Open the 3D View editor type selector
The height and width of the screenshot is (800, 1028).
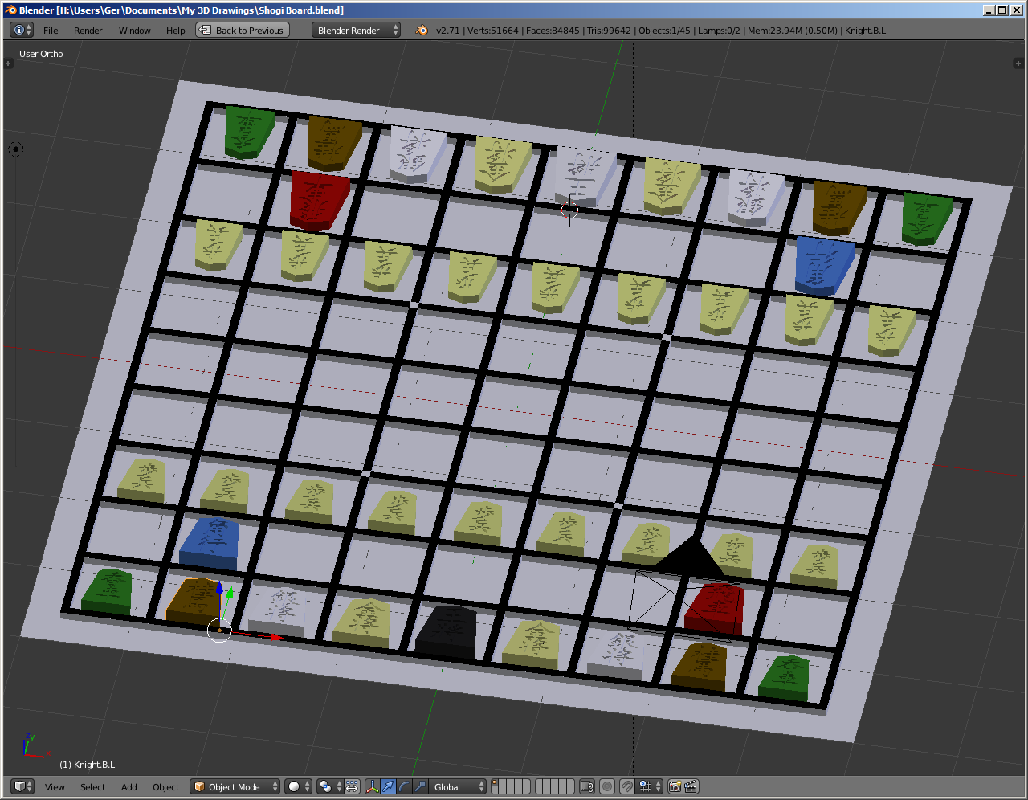pyautogui.click(x=22, y=786)
